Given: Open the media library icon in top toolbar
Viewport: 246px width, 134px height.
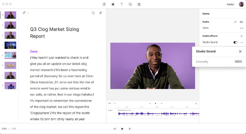Looking at the screenshot, I should pyautogui.click(x=104, y=4).
